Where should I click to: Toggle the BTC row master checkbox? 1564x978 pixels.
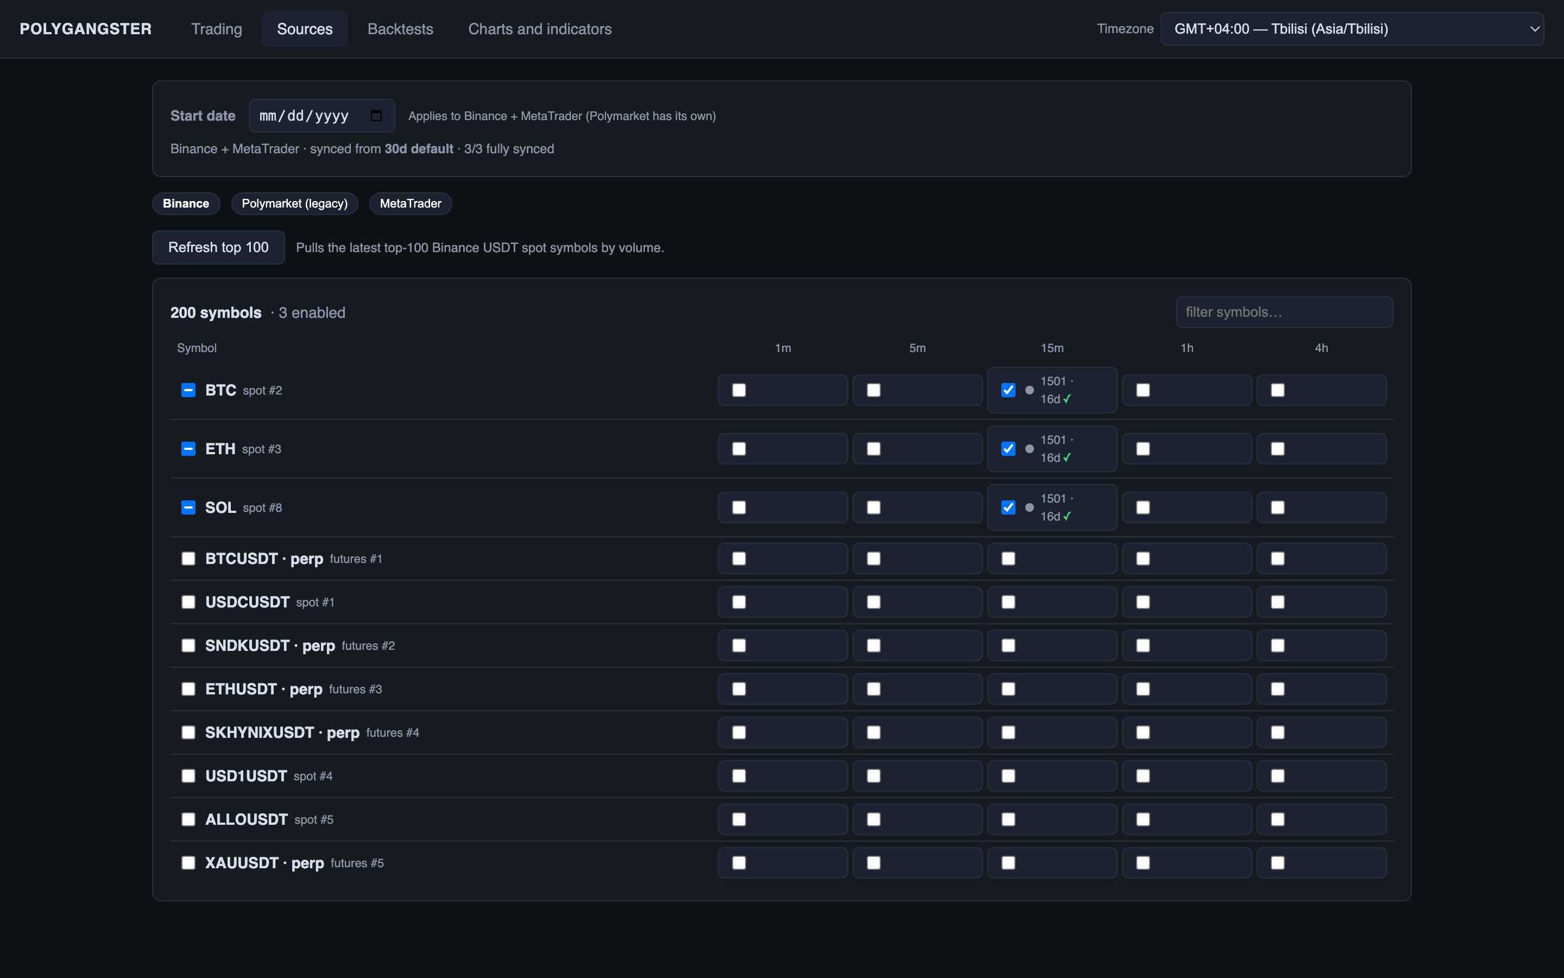188,390
